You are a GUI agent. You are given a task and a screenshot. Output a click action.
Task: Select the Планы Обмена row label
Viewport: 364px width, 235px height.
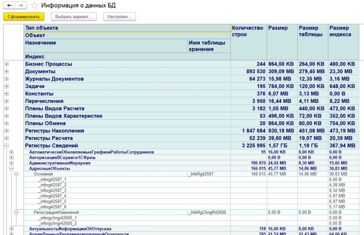click(x=45, y=124)
